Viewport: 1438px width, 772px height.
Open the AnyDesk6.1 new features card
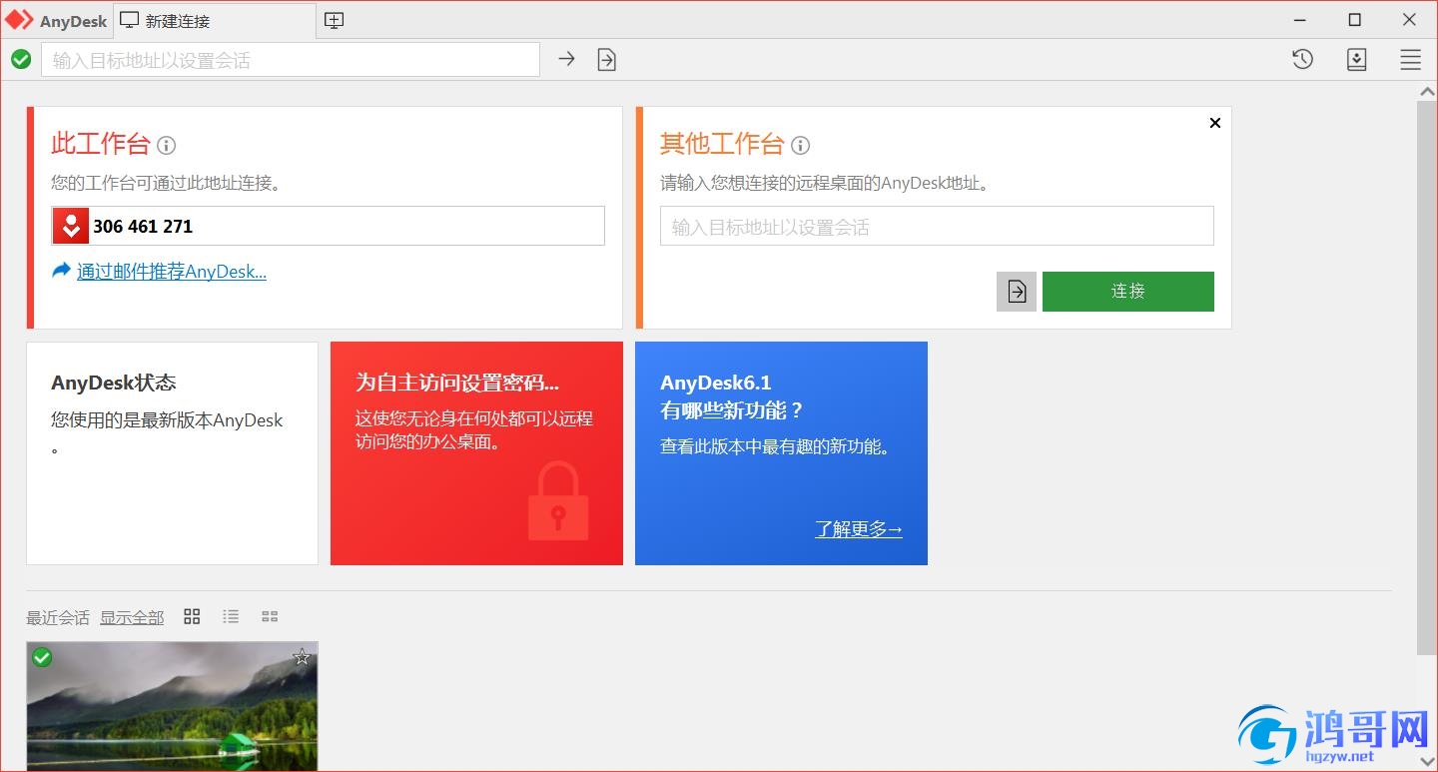tap(781, 453)
